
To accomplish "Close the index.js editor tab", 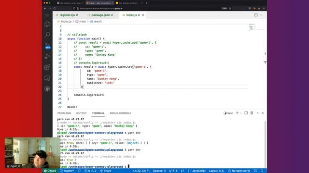I will coord(143,15).
